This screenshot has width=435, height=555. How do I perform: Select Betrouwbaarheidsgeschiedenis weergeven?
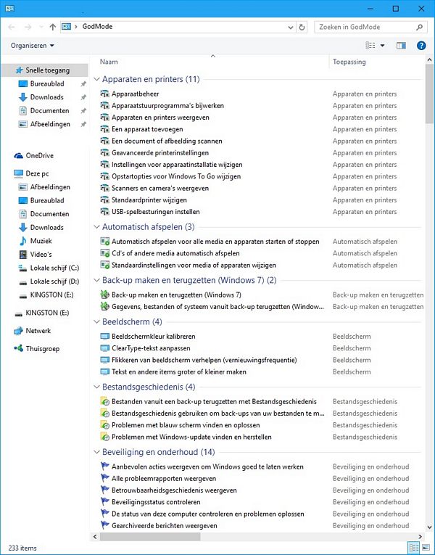174,490
